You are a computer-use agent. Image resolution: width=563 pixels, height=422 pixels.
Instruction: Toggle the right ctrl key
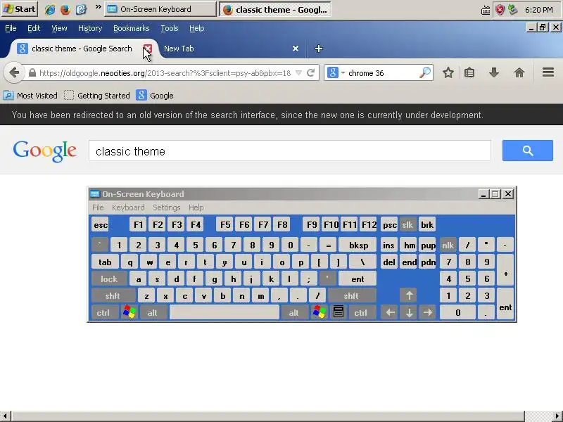(x=361, y=312)
